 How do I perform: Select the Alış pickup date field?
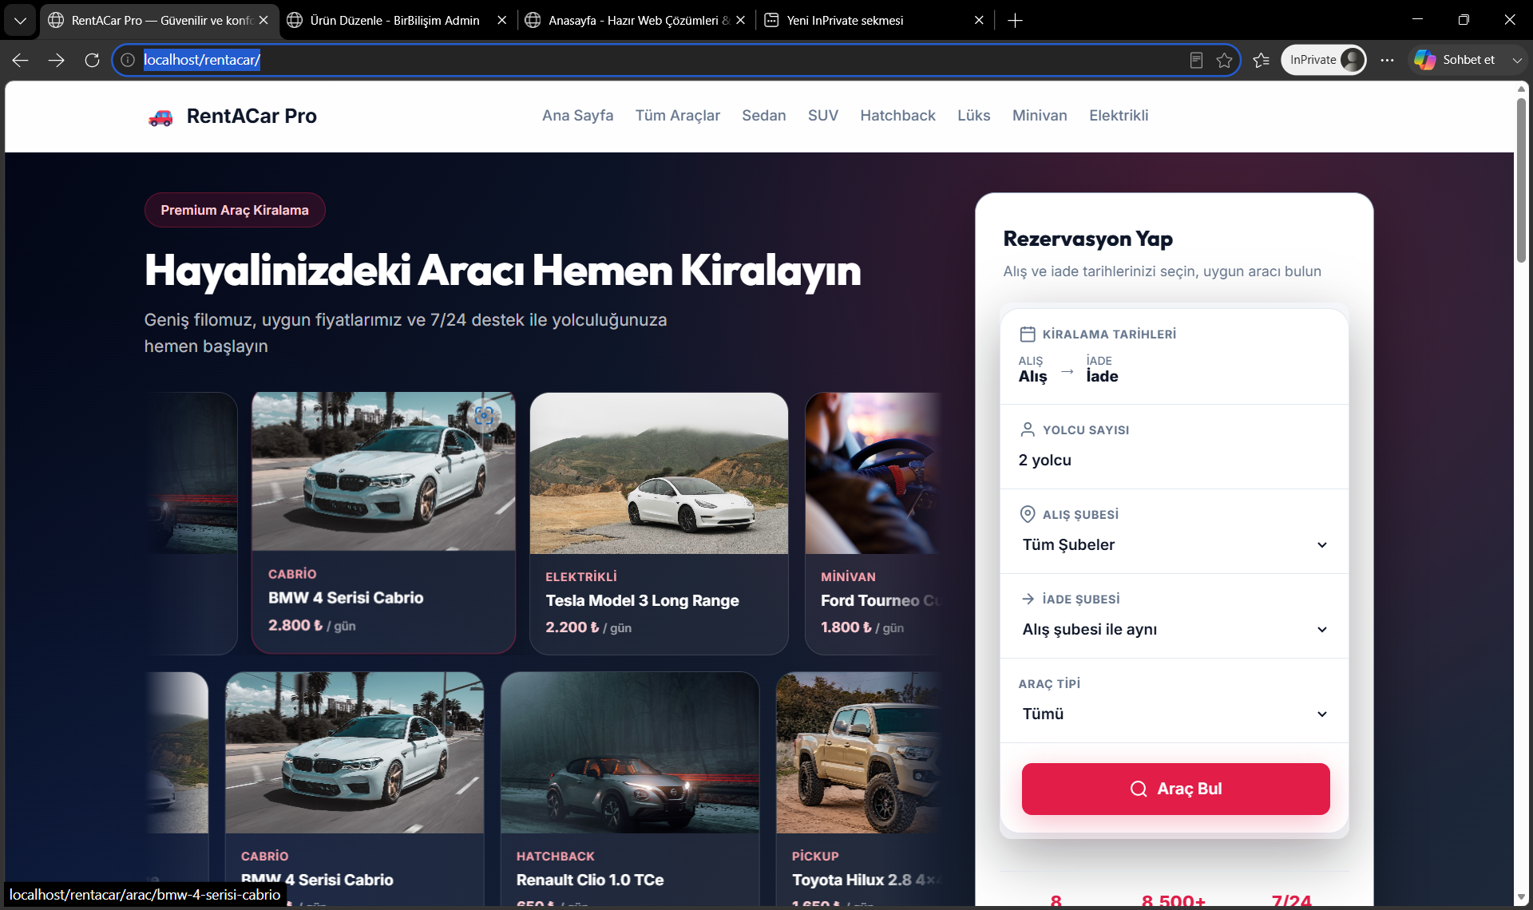point(1032,370)
